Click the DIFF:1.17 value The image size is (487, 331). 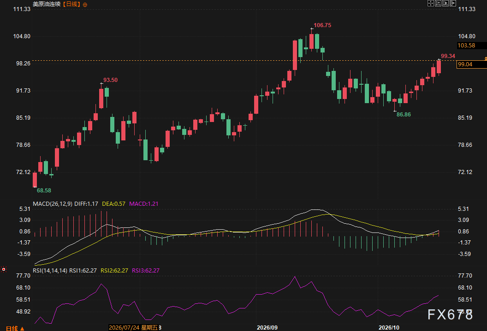point(86,204)
